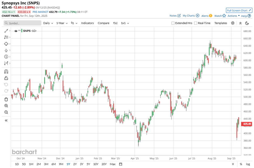Click the Full Screen Chart button
Image resolution: width=254 pixels, height=168 pixels.
point(239,11)
